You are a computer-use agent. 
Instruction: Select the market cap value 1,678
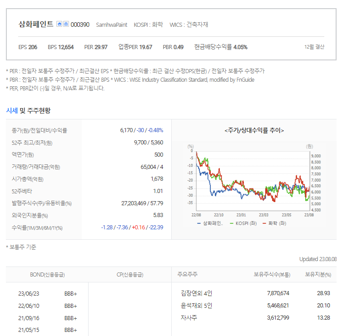(157, 179)
